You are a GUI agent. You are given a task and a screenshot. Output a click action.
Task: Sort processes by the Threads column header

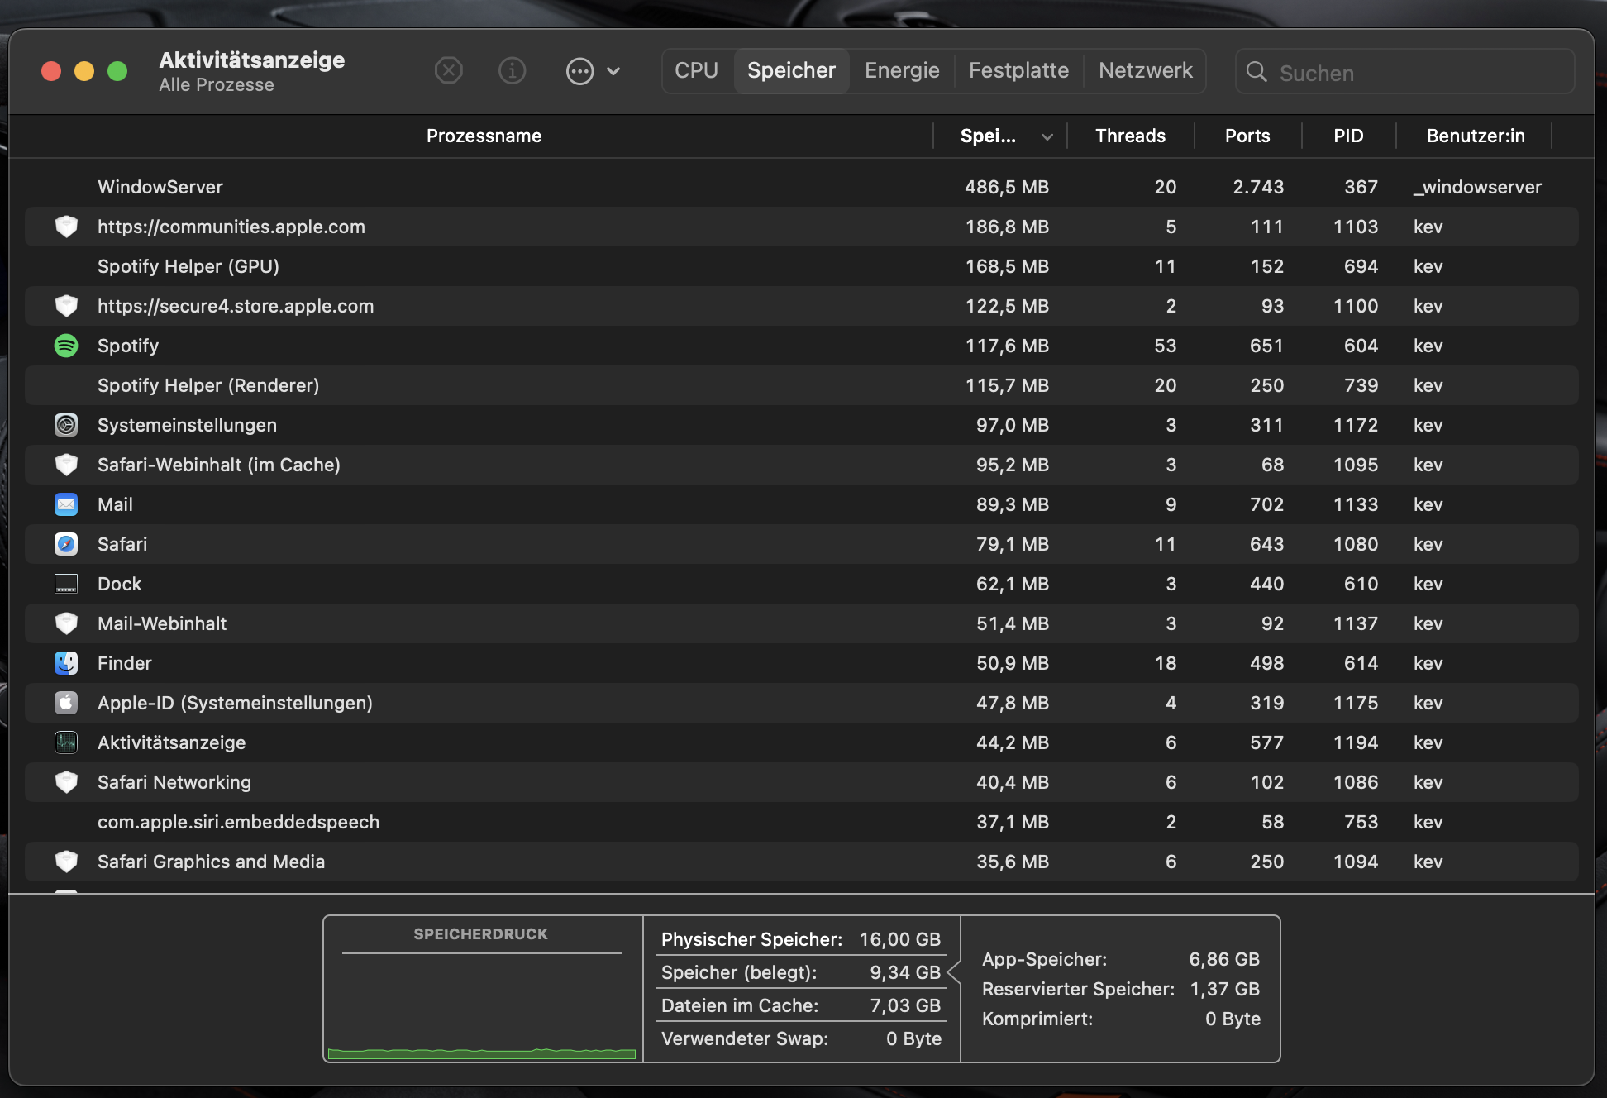tap(1129, 136)
